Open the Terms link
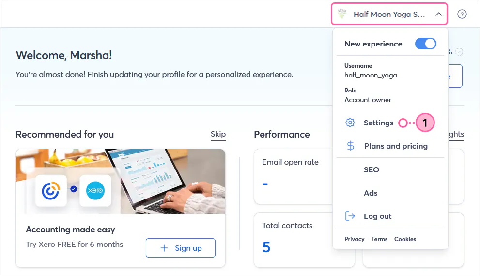Image resolution: width=480 pixels, height=276 pixels. coord(379,239)
